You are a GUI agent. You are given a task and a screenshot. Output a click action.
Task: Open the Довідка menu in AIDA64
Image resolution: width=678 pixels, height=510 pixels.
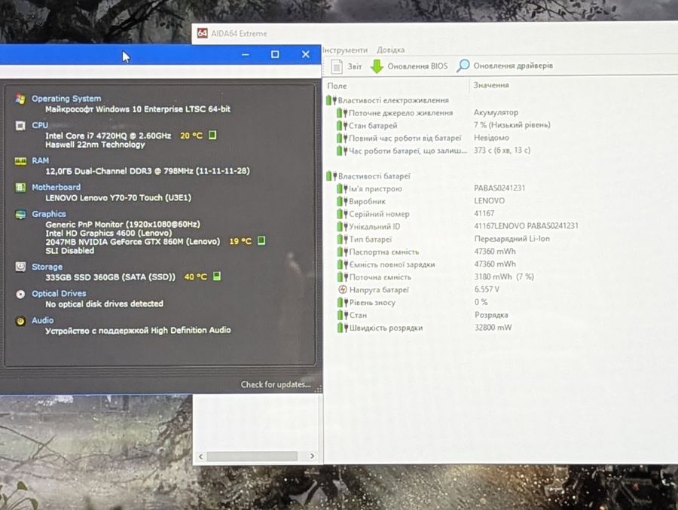pos(390,50)
